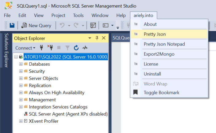
Task: Click the Undo arrow icon
Action: click(x=62, y=25)
